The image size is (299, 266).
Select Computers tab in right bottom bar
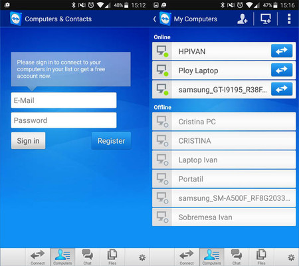click(212, 257)
